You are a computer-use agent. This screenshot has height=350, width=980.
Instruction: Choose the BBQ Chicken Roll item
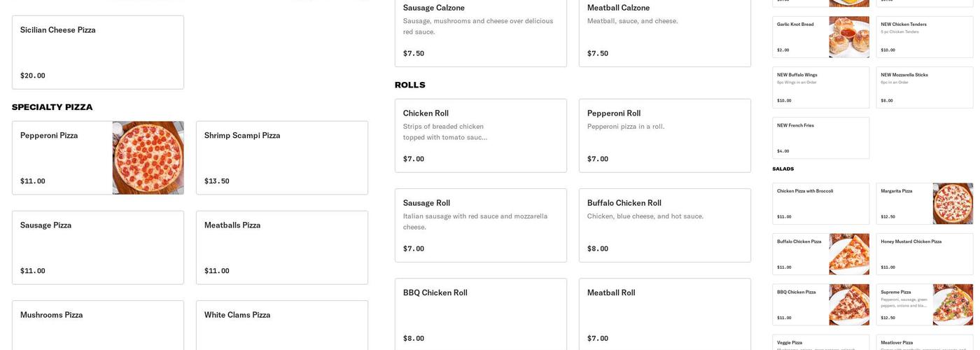pyautogui.click(x=480, y=315)
